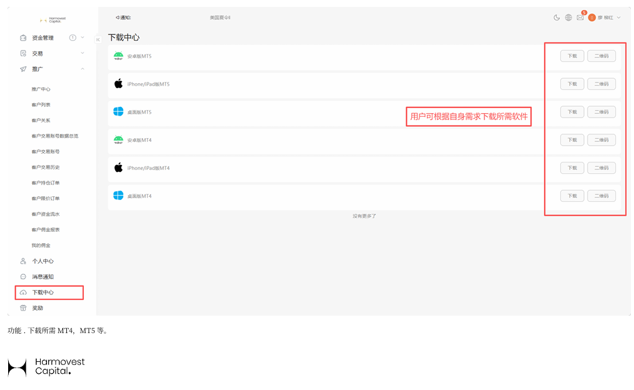Viewport: 634px width, 390px height.
Task: Download the 安卓版MT5 app
Action: [572, 56]
